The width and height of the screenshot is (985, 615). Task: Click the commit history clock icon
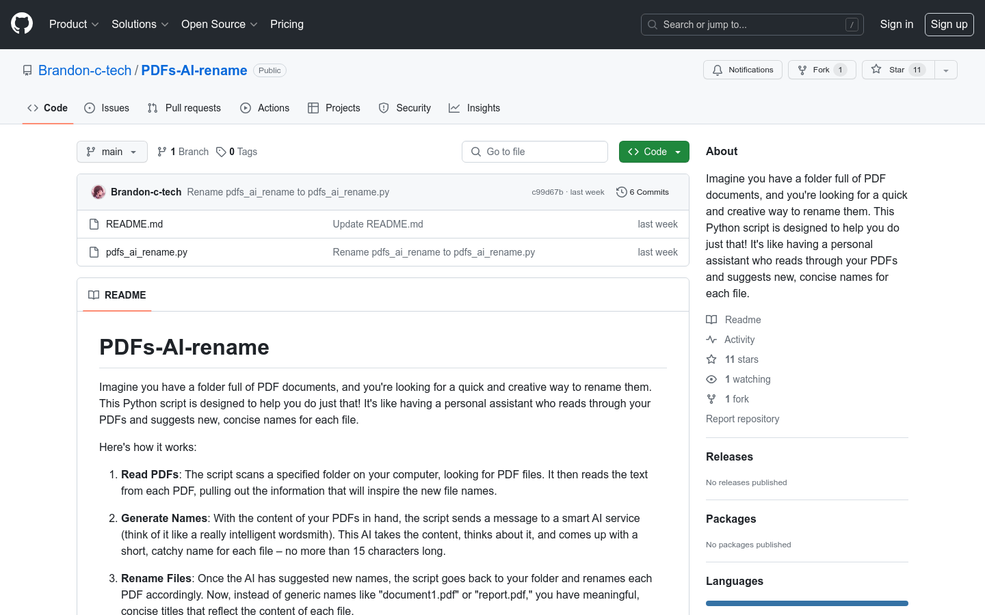click(621, 192)
